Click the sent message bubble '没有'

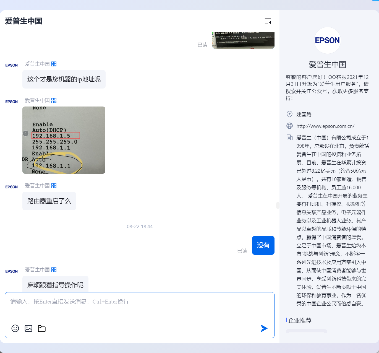coord(263,245)
